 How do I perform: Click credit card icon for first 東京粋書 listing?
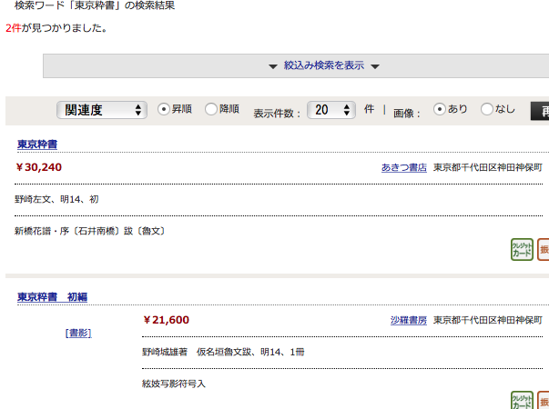[x=522, y=250]
